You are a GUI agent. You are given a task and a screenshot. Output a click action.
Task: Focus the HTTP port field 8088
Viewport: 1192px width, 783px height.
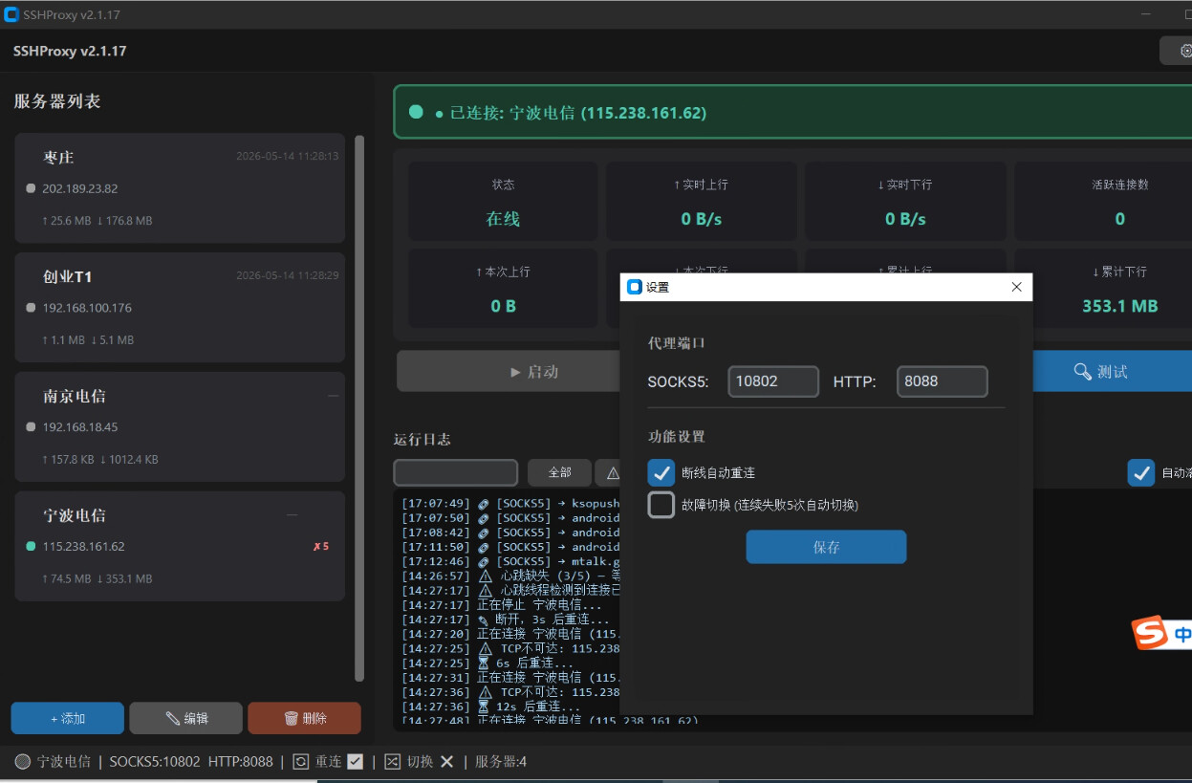(x=942, y=381)
